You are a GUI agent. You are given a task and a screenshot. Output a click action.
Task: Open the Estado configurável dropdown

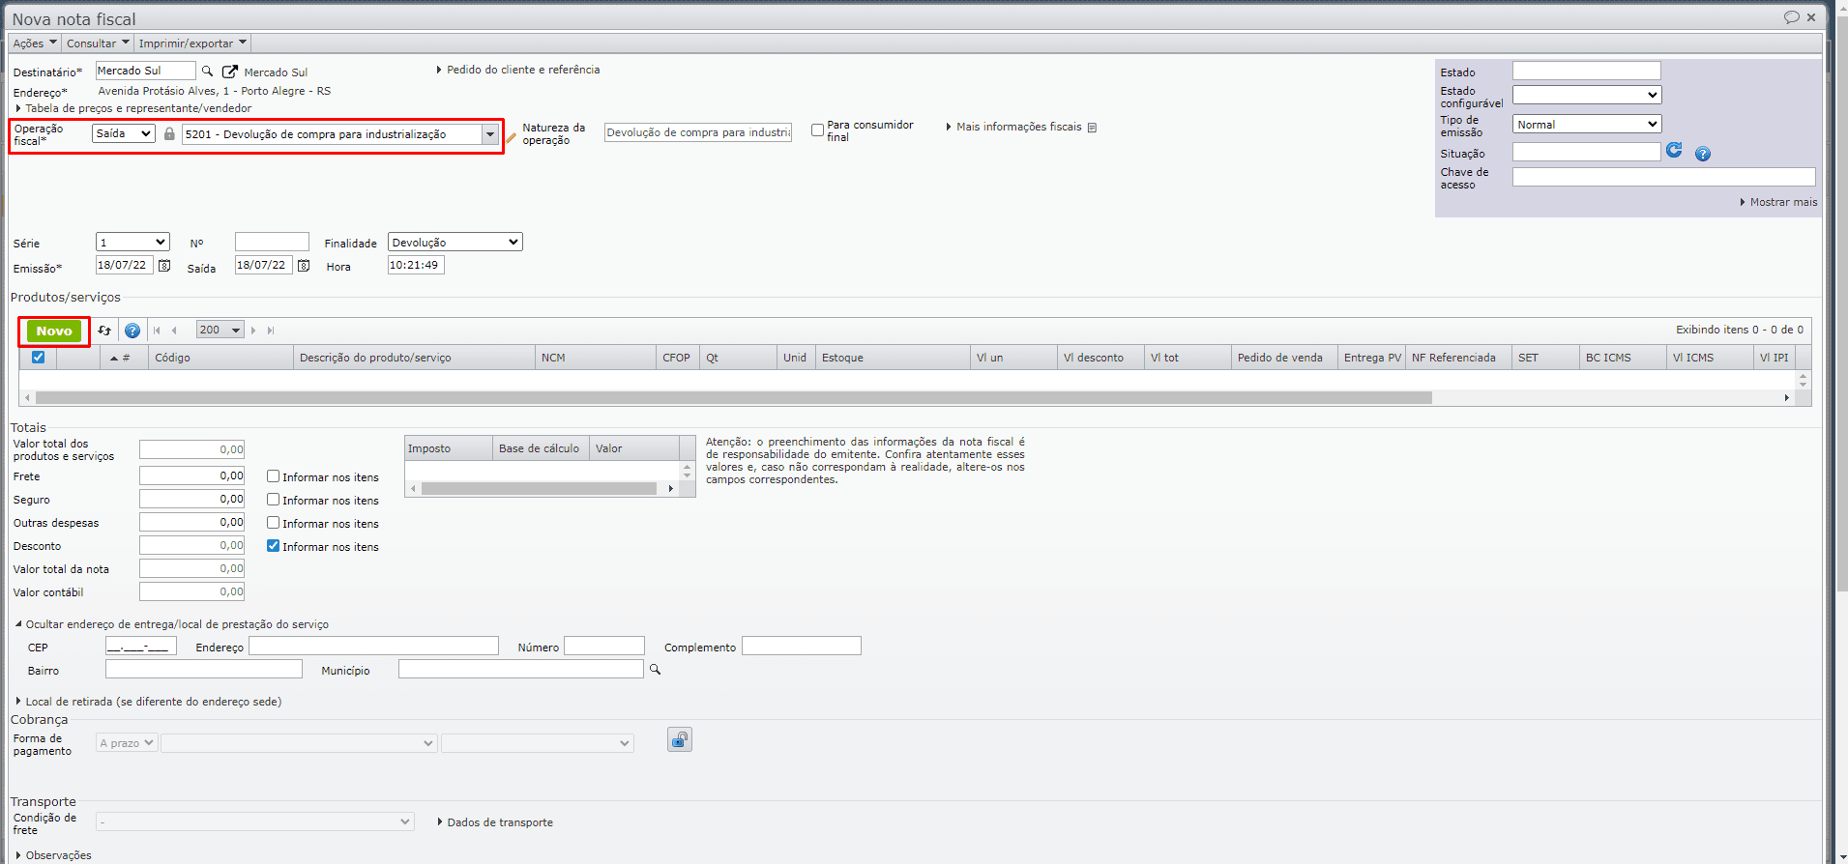point(1587,95)
